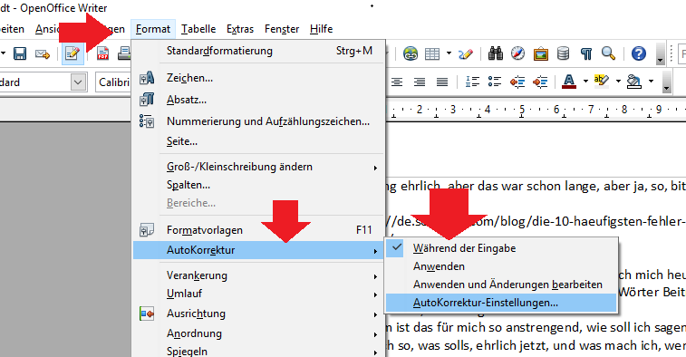Open the font color dropdown arrow
This screenshot has width=686, height=357.
585,82
